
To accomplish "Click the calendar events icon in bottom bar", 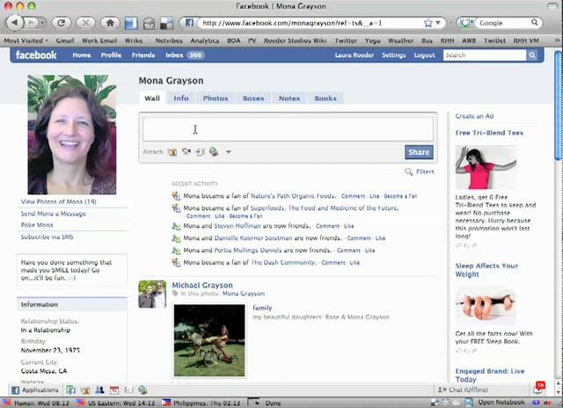I will coord(114,390).
